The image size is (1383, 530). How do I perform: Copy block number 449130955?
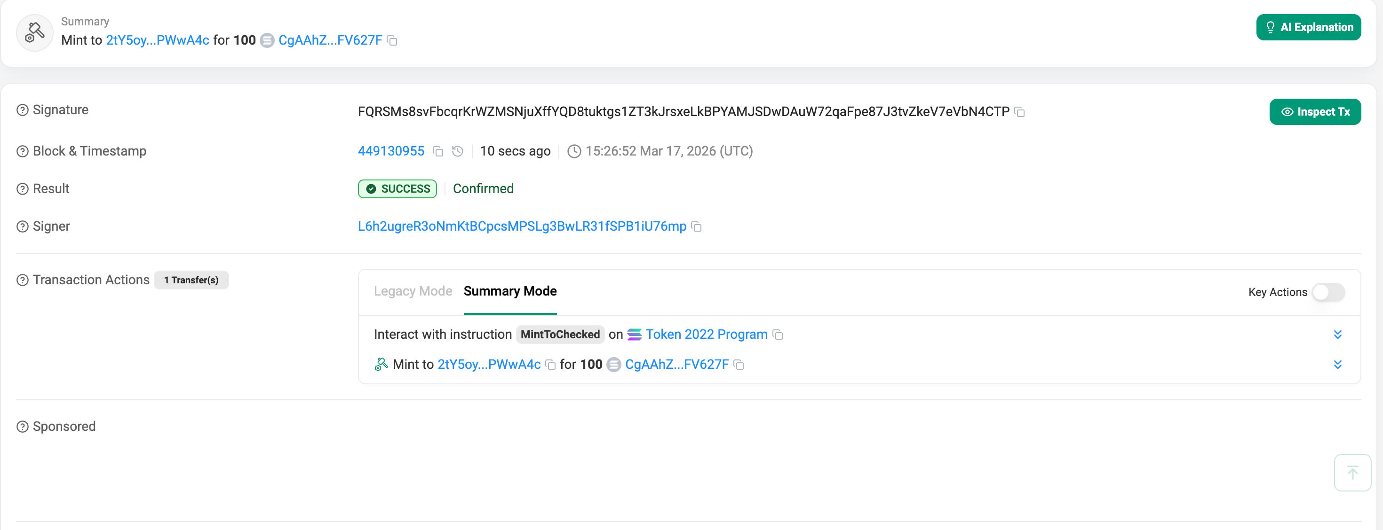coord(438,152)
